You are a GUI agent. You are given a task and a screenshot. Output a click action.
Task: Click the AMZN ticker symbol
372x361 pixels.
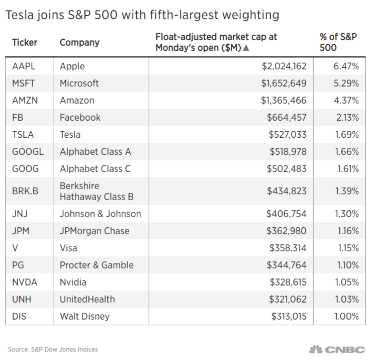[25, 101]
